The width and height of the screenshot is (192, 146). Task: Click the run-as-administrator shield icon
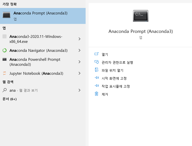pos(96,62)
